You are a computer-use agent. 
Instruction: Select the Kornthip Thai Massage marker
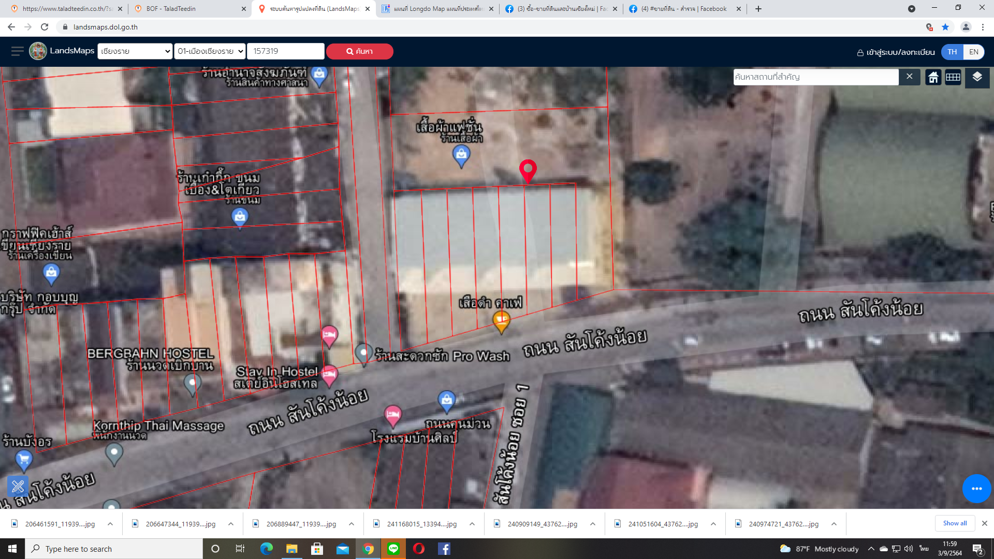114,454
